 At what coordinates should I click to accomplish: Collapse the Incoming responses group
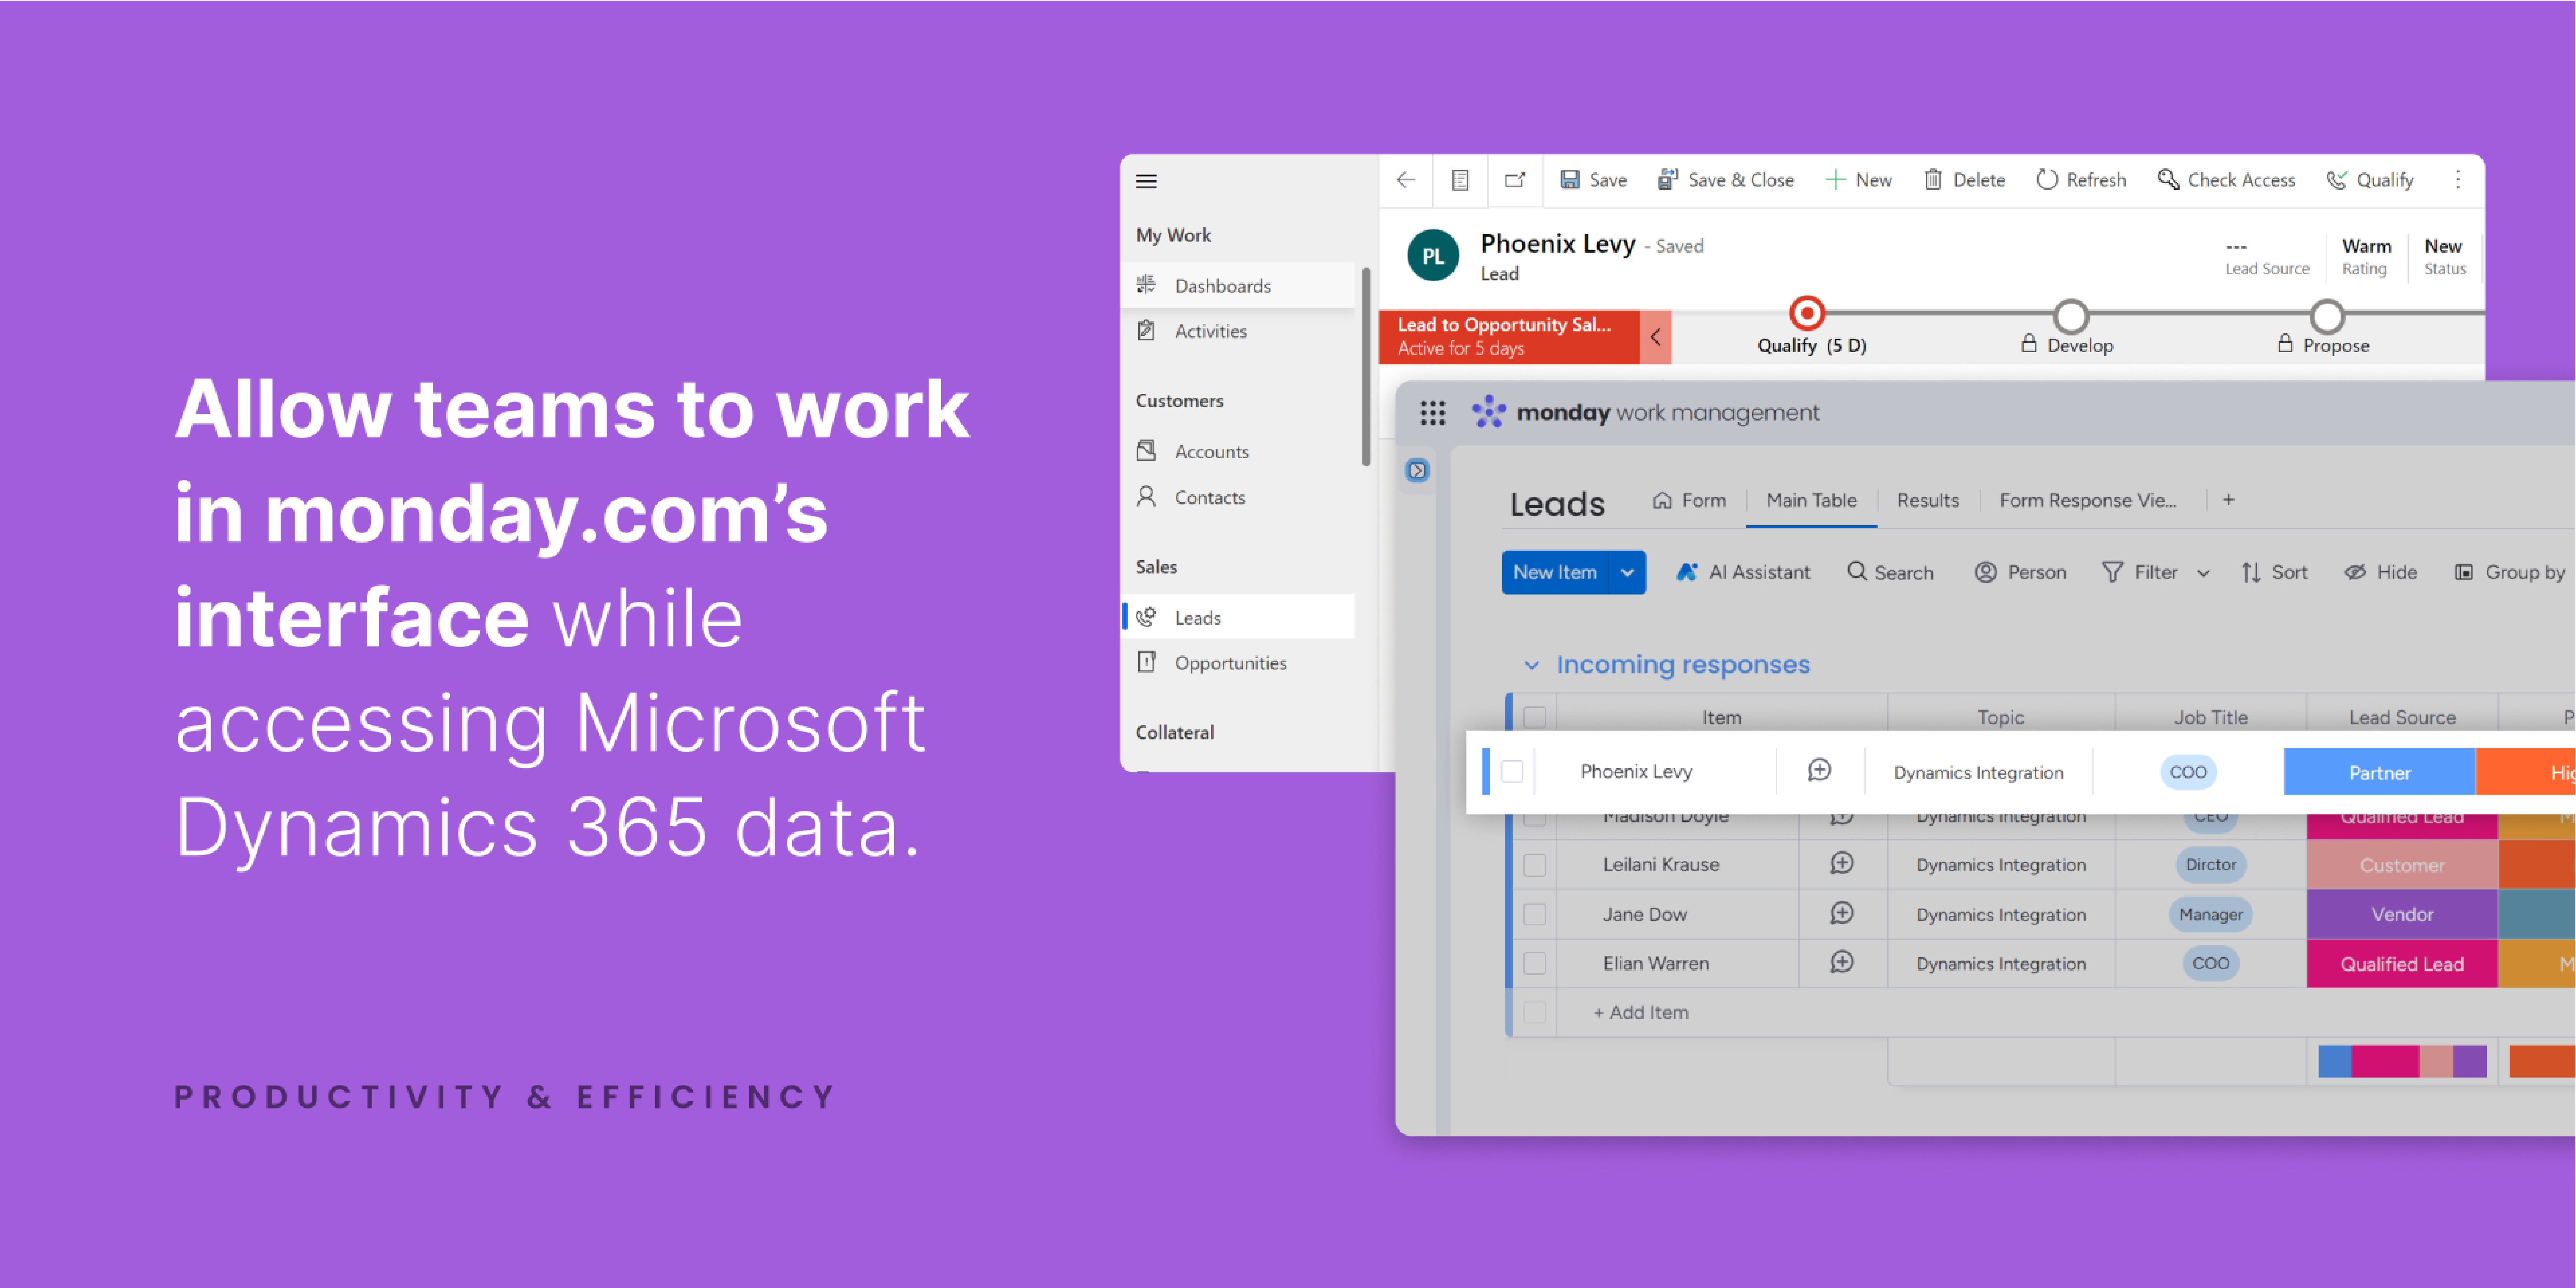click(x=1531, y=665)
